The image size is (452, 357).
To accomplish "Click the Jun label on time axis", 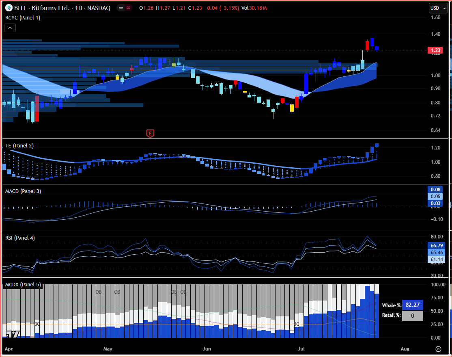I will click(x=207, y=349).
